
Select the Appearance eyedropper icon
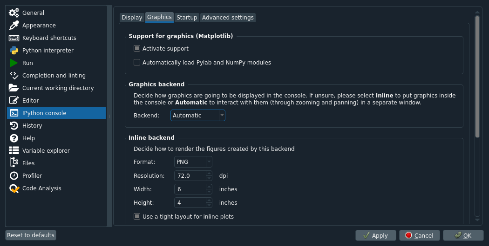tap(14, 25)
